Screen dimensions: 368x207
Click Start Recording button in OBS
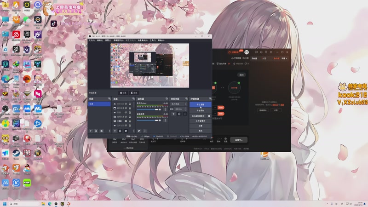[200, 110]
